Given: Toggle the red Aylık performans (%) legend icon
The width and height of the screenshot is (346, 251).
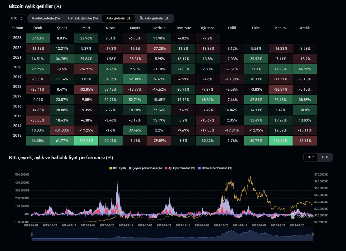Looking at the screenshot, I should [166, 168].
